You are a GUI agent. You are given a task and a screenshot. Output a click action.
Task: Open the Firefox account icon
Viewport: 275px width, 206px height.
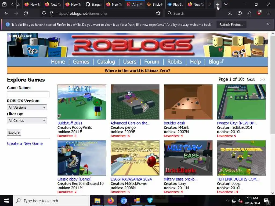[x=240, y=13]
